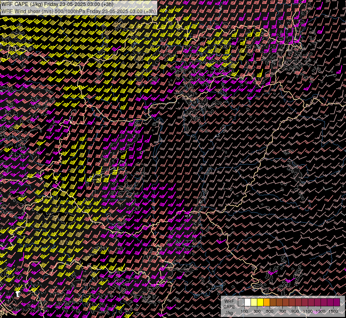
Task: Click the CAPE label in legend
Action: point(229,307)
